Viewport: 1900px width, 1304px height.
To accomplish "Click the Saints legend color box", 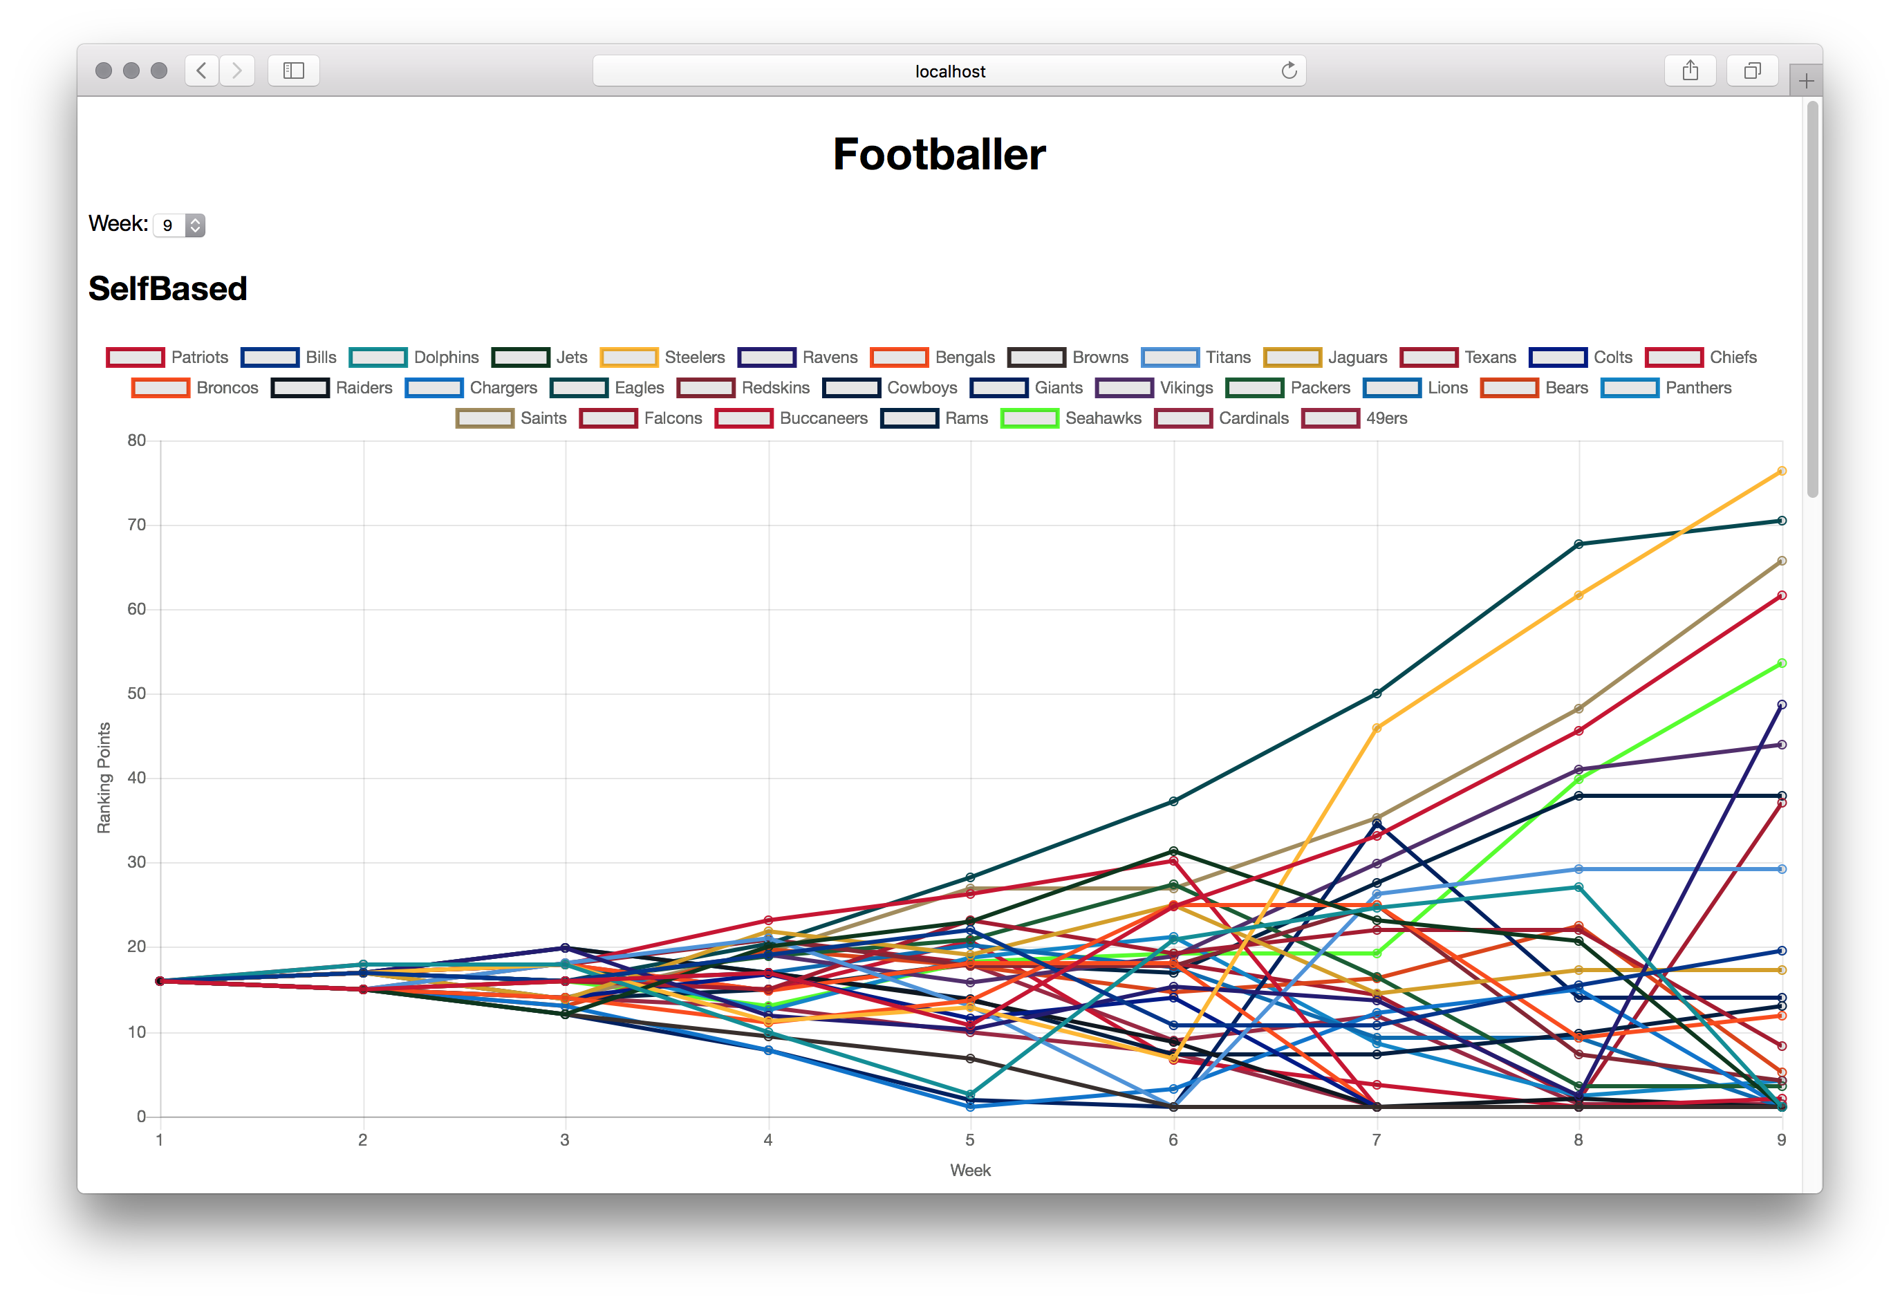I will pyautogui.click(x=485, y=418).
